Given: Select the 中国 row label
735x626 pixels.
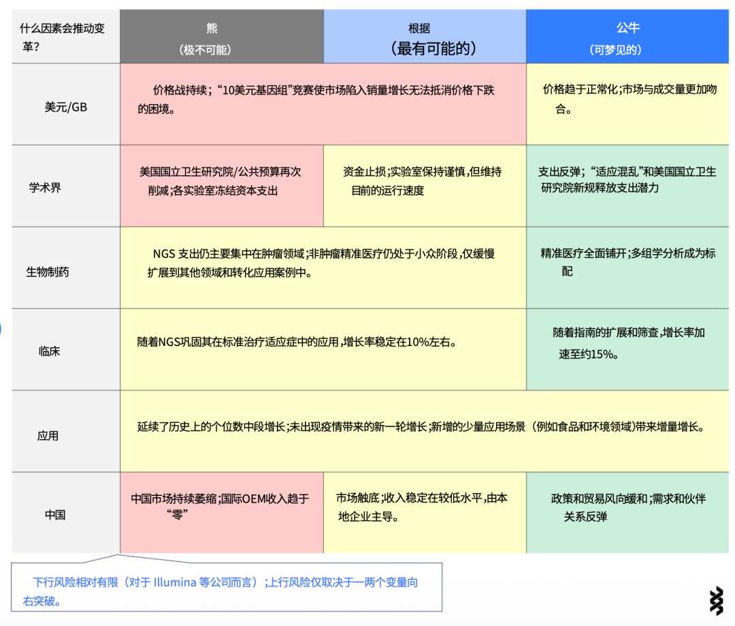Looking at the screenshot, I should (66, 513).
